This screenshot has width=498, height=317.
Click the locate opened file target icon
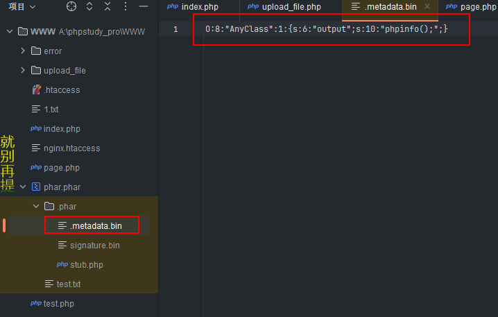pyautogui.click(x=71, y=7)
